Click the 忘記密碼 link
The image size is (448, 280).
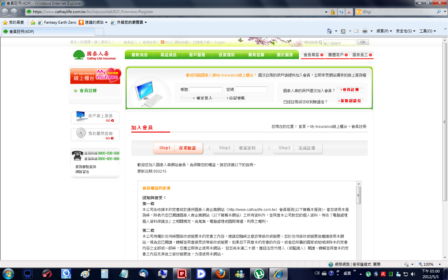click(236, 98)
